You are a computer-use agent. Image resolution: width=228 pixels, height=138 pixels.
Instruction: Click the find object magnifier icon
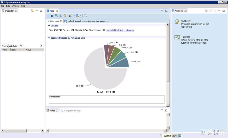click(85, 16)
